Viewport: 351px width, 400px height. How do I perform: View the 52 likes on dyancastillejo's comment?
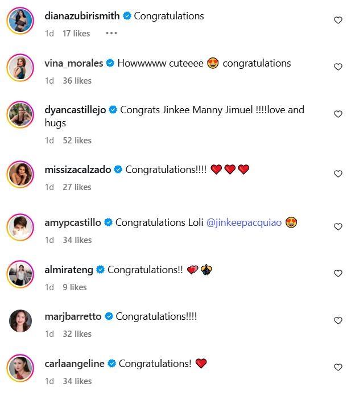point(77,141)
